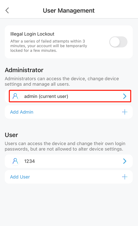The height and width of the screenshot is (226, 138).
Task: Click empty area of the Add User card
Action: [75, 177]
